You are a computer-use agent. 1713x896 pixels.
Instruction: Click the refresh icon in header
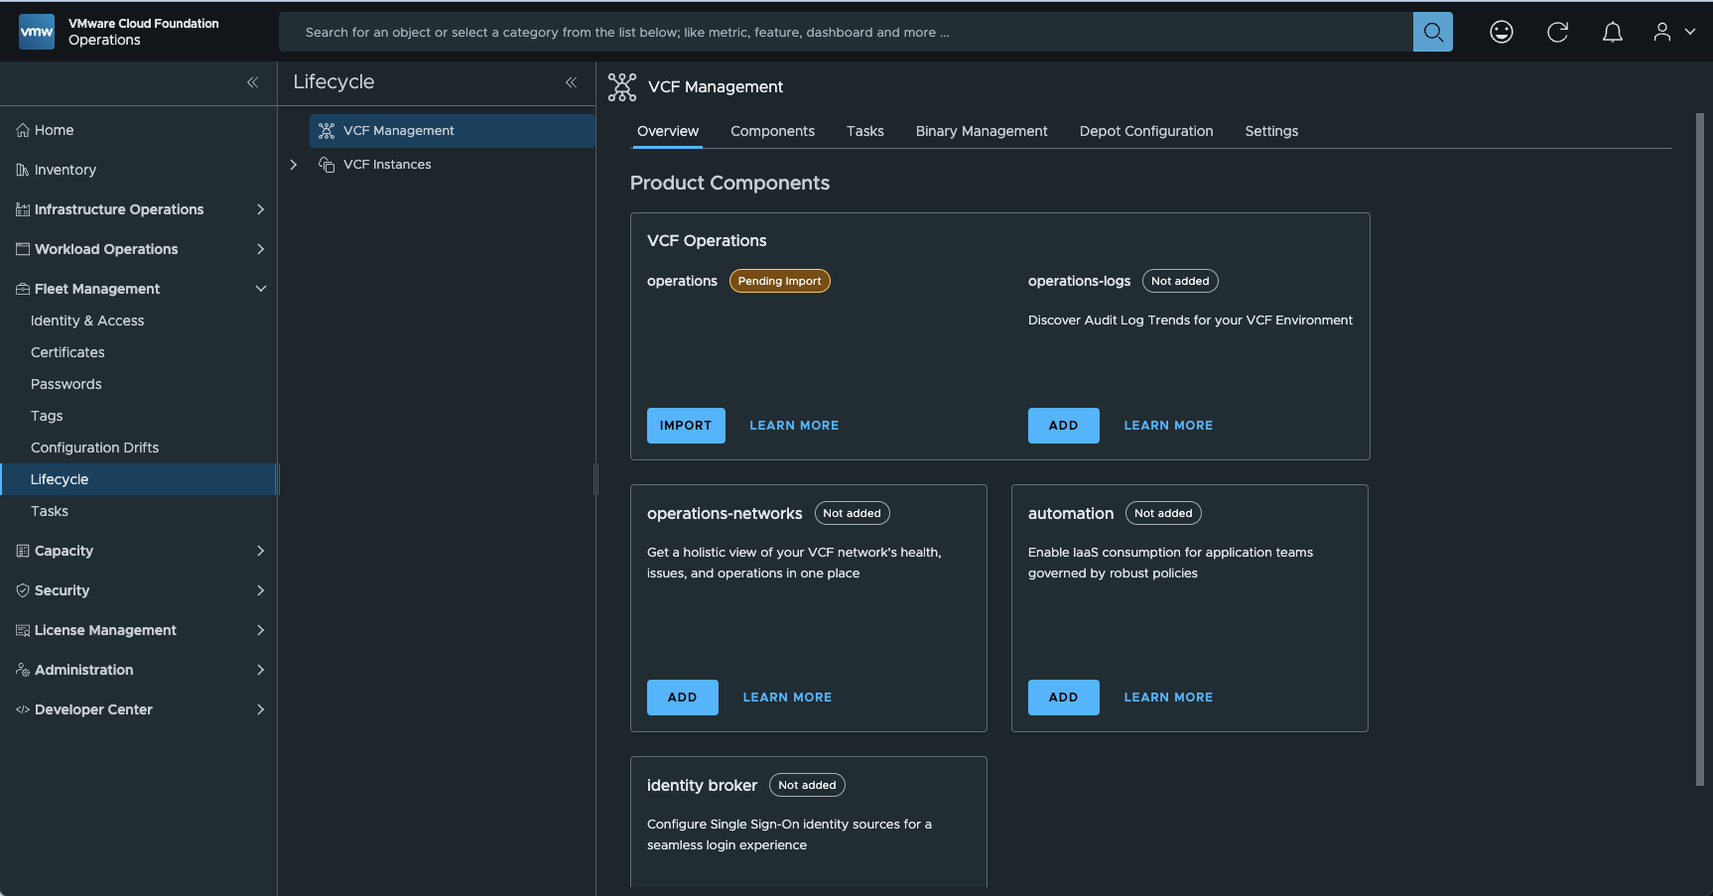pyautogui.click(x=1557, y=32)
